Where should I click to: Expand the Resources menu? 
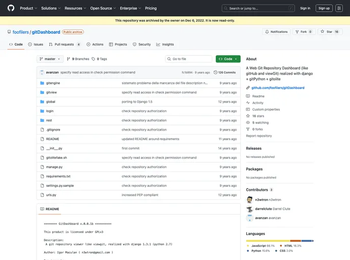(x=75, y=8)
